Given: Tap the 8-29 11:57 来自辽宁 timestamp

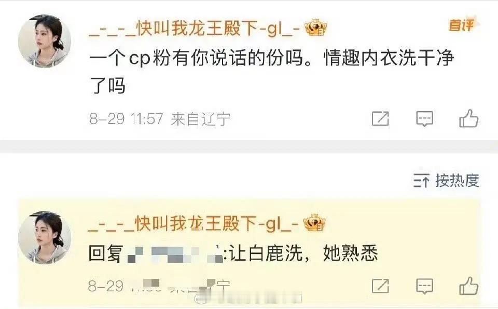Looking at the screenshot, I should tap(159, 119).
